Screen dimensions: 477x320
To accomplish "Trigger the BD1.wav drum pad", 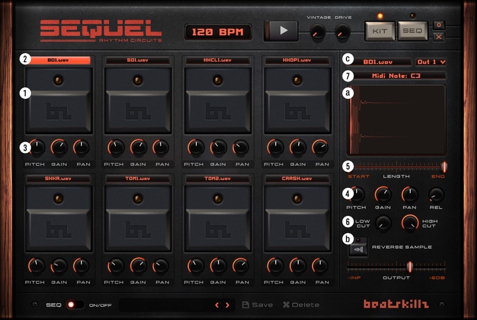I will coord(58,101).
